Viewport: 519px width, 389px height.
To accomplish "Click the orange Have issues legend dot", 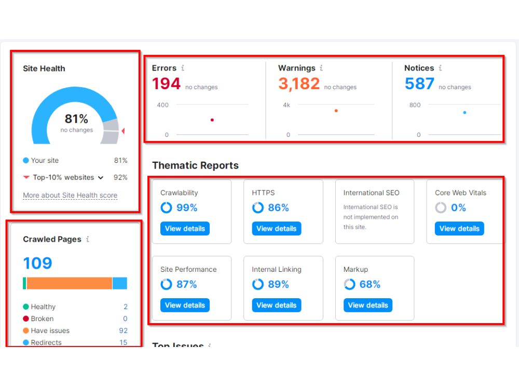I will (x=26, y=330).
